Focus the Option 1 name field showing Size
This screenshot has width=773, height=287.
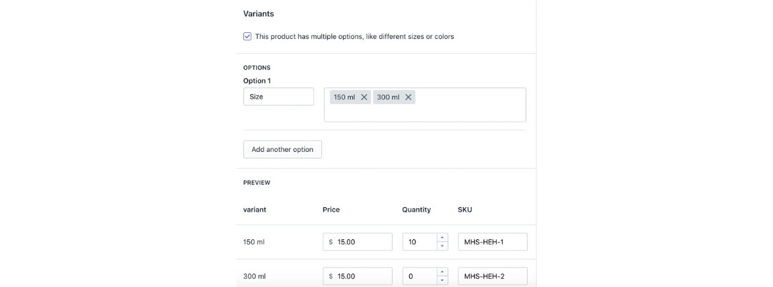(x=278, y=97)
